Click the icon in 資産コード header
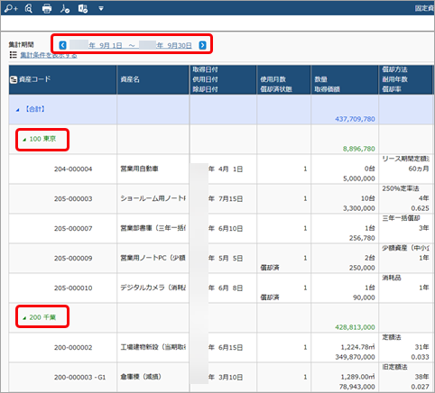This screenshot has height=393, width=435. (14, 79)
